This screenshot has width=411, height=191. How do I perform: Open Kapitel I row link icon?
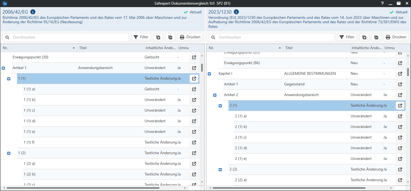coord(400,74)
